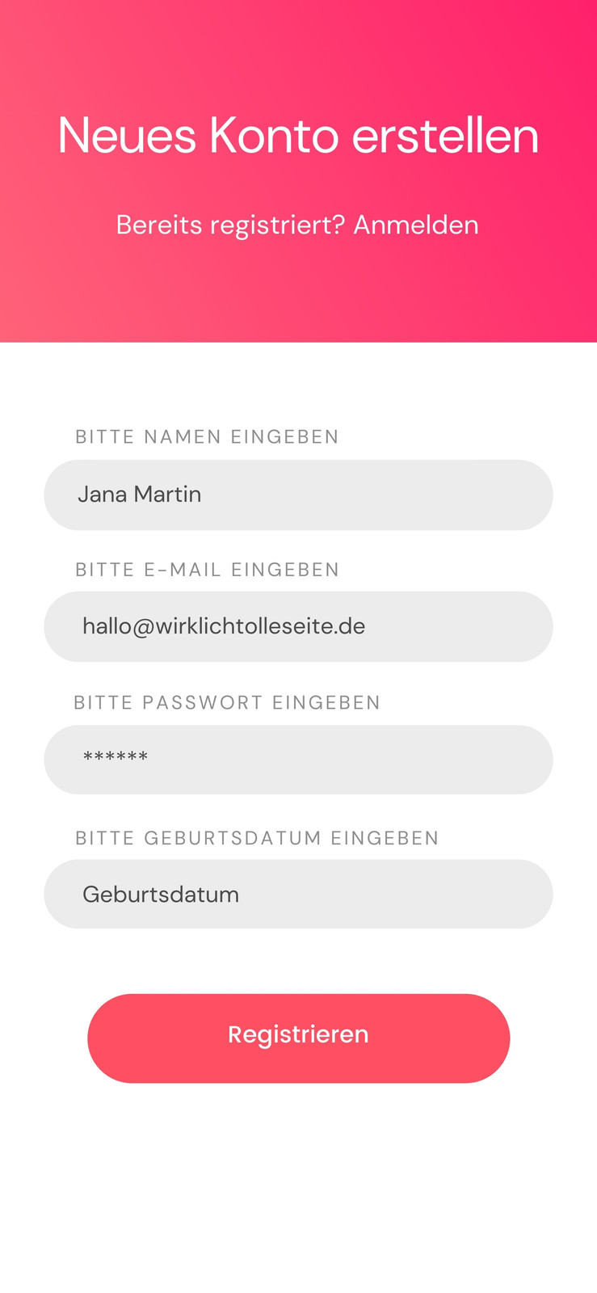
Task: Click the Bereits registriert? text
Action: 230,225
